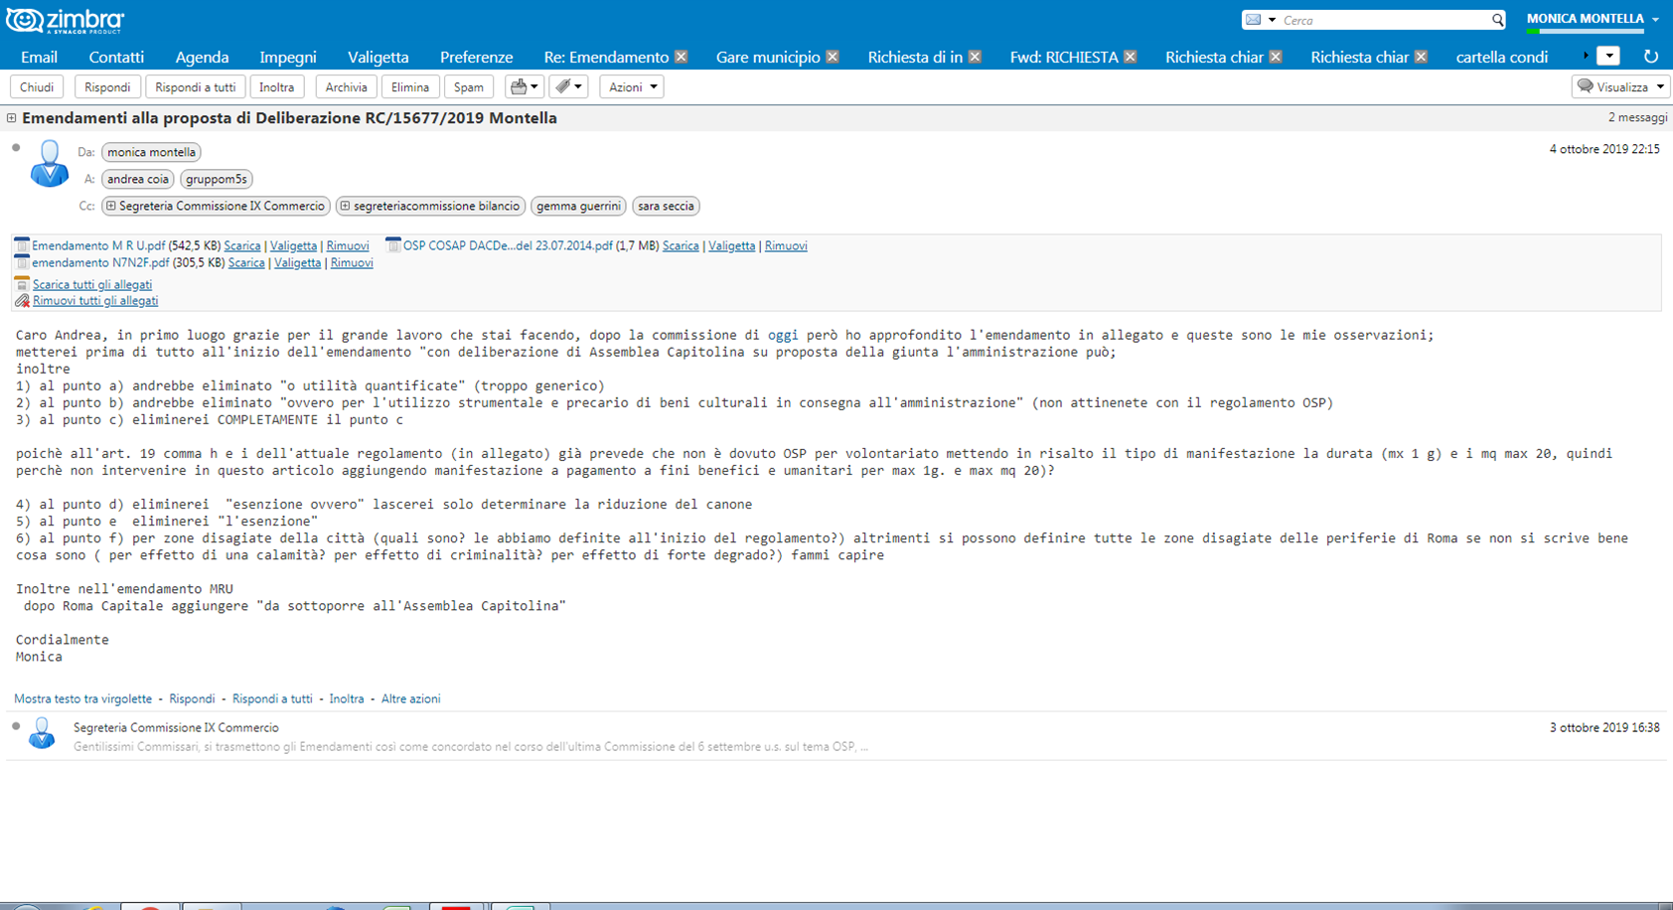Image resolution: width=1673 pixels, height=910 pixels.
Task: Click Rimuovi for Emendamento M R U.pdf
Action: tap(348, 246)
